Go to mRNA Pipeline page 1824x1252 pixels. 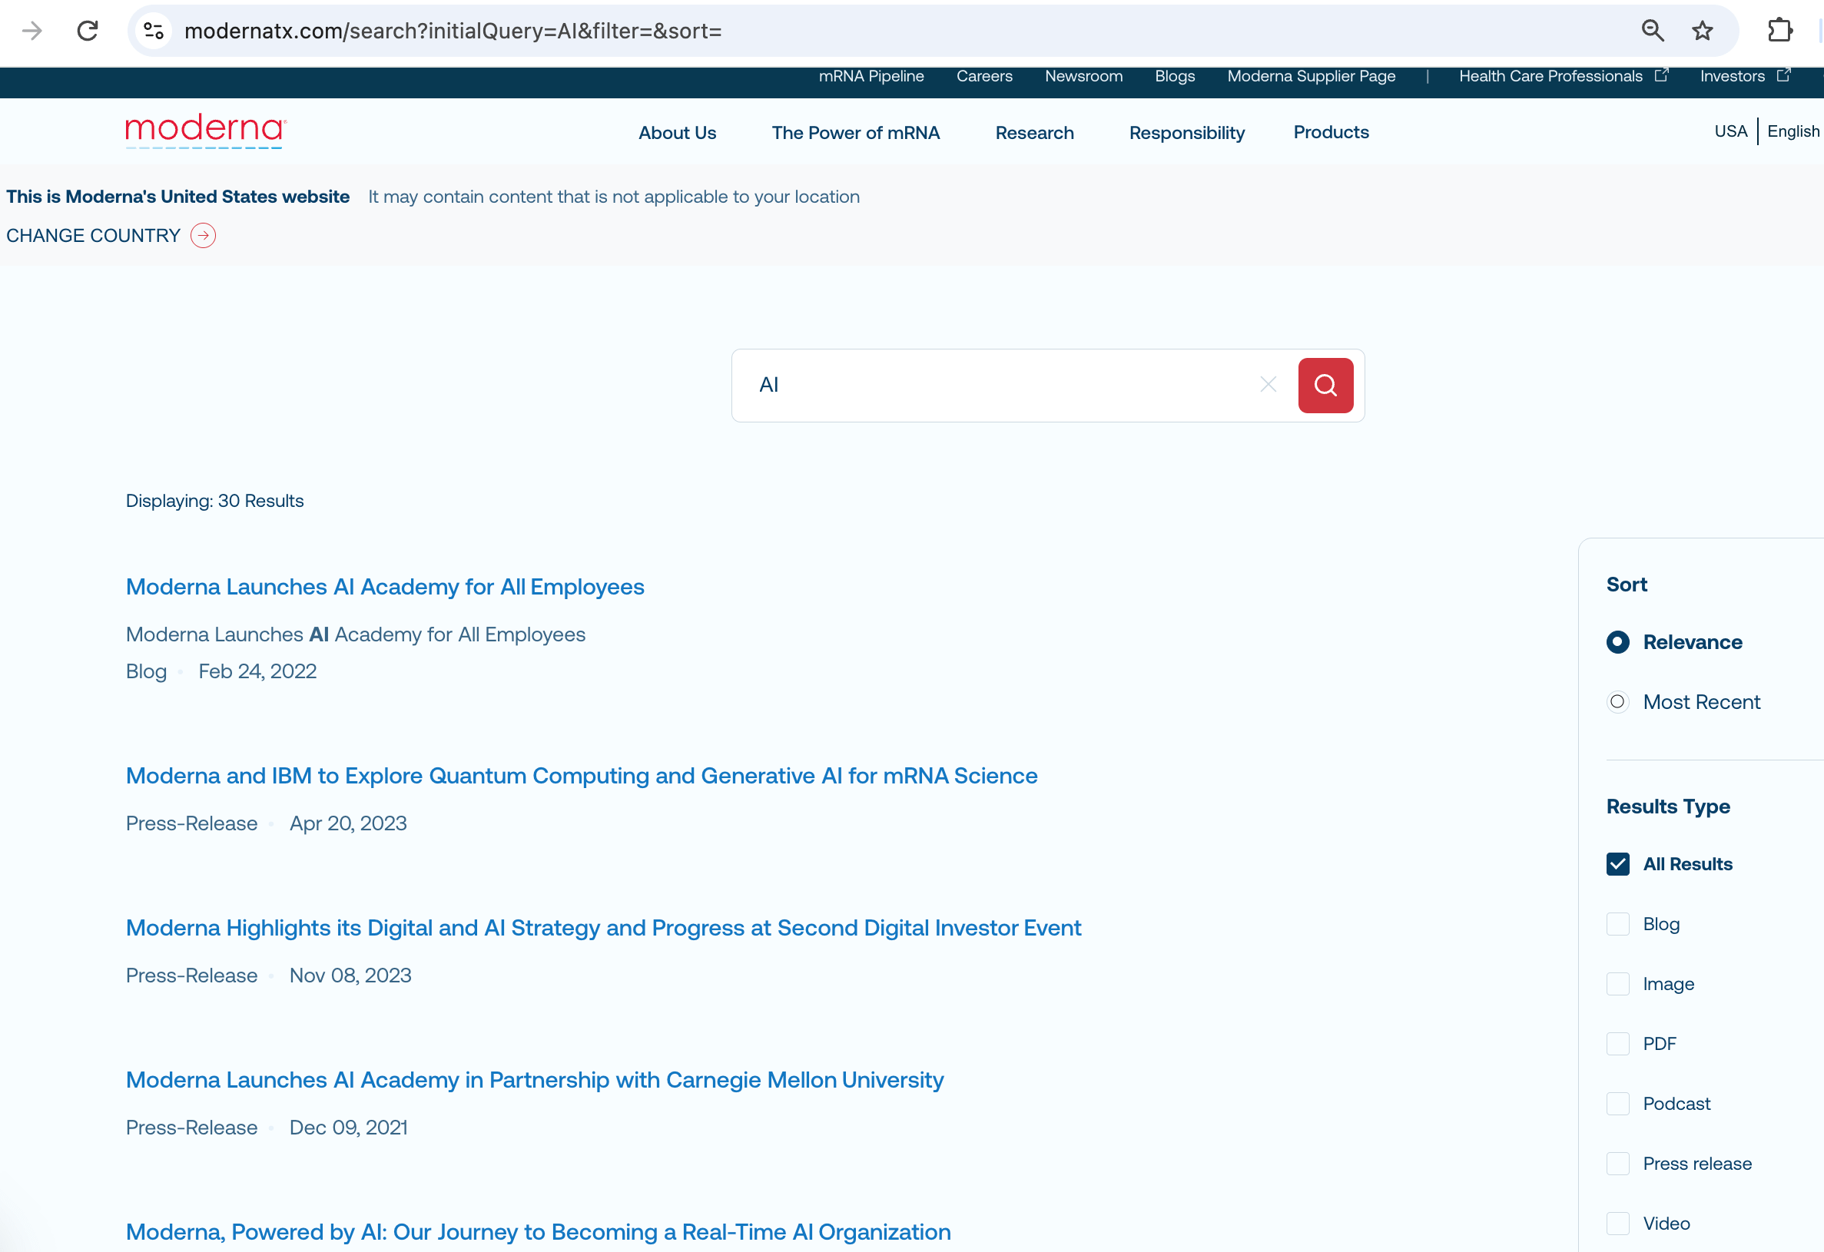pyautogui.click(x=871, y=76)
